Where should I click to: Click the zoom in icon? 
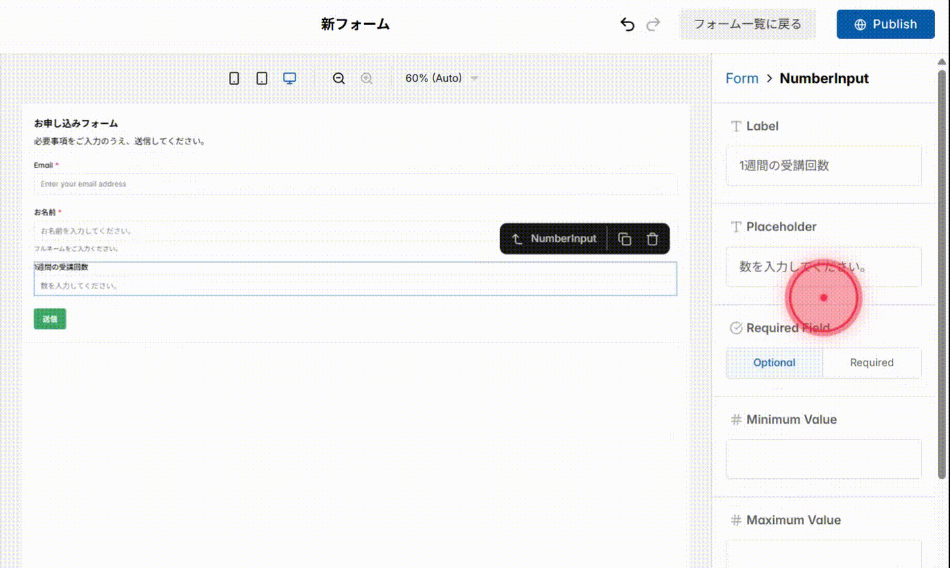tap(367, 78)
